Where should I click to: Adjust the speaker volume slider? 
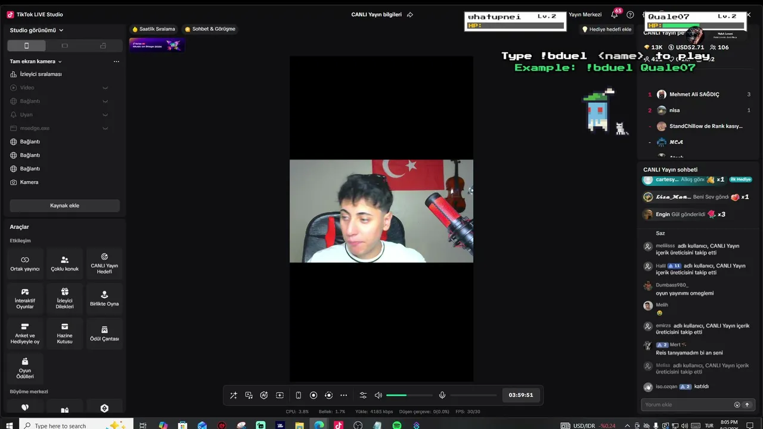click(x=410, y=395)
